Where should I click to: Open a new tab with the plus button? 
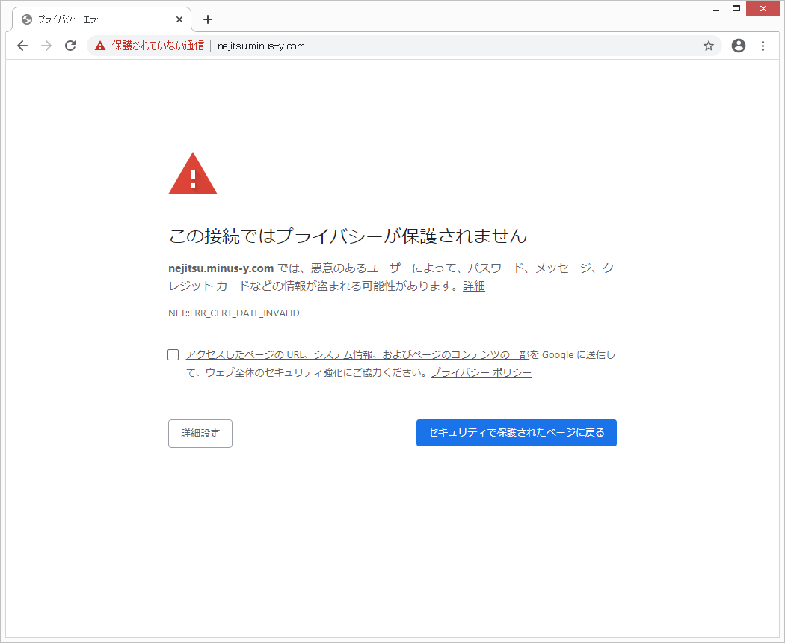tap(208, 19)
